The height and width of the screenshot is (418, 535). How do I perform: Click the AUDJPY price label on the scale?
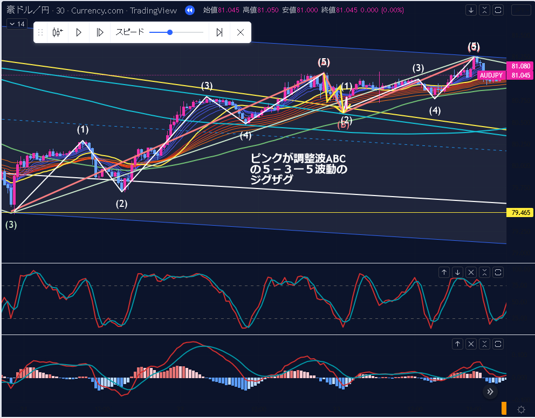pos(491,75)
